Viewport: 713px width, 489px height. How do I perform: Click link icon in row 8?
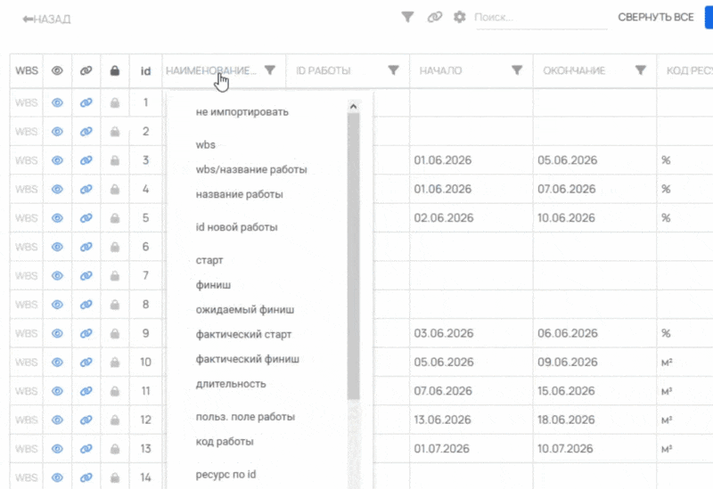86,305
